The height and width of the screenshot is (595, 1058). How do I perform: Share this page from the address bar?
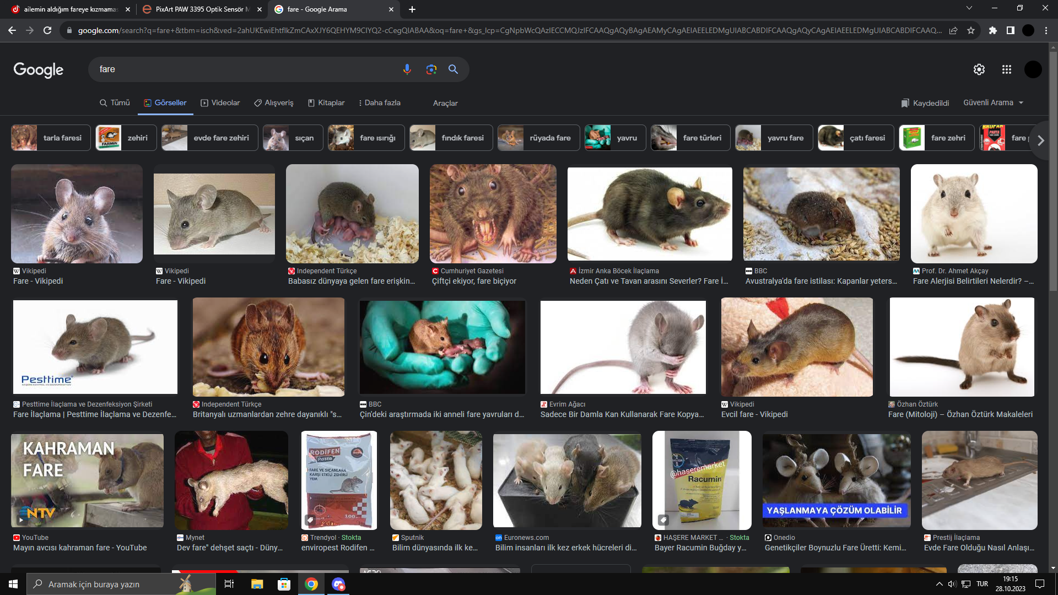pyautogui.click(x=953, y=30)
